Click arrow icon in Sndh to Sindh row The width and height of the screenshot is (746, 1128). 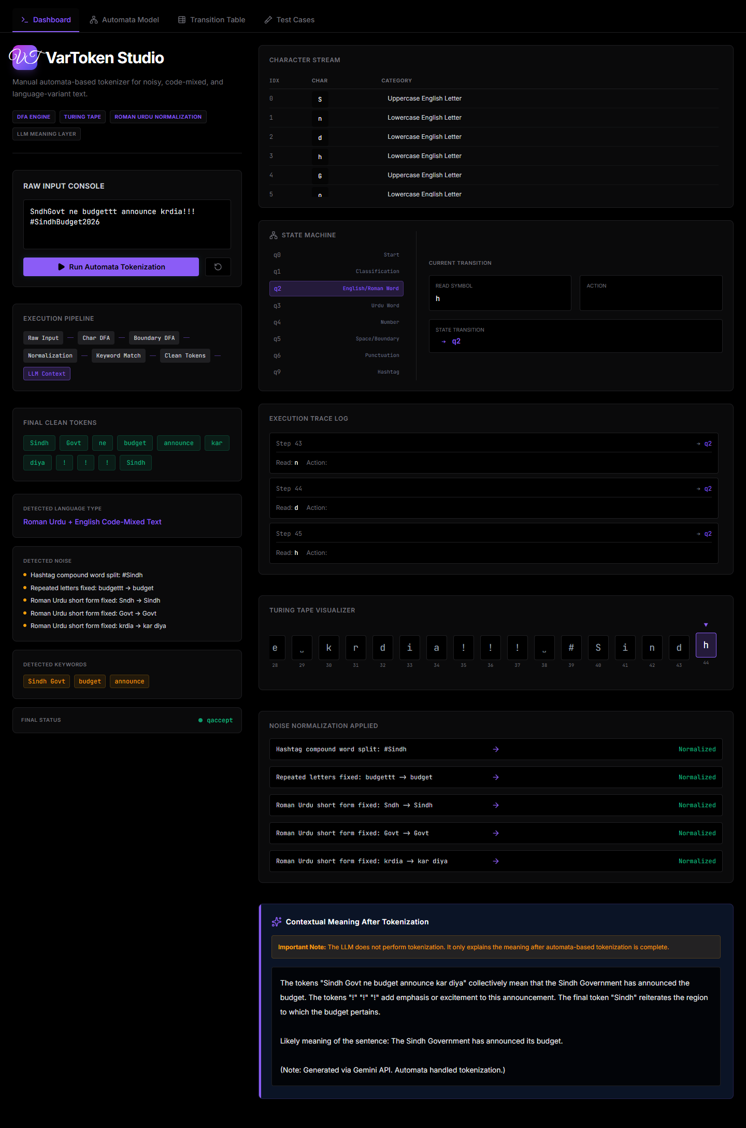496,805
